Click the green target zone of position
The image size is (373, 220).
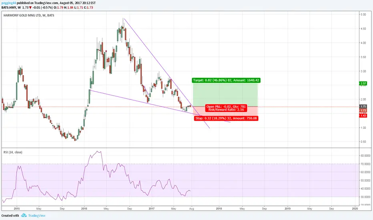pos(225,94)
